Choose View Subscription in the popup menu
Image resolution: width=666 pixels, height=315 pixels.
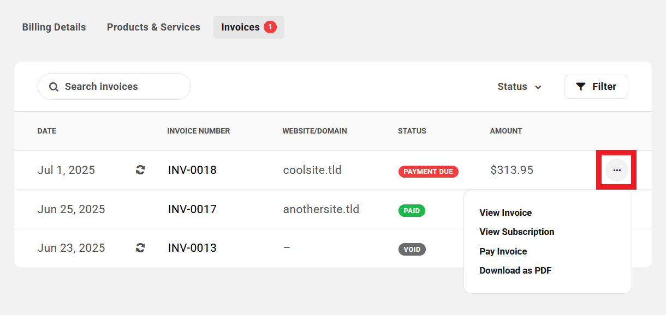tap(516, 232)
